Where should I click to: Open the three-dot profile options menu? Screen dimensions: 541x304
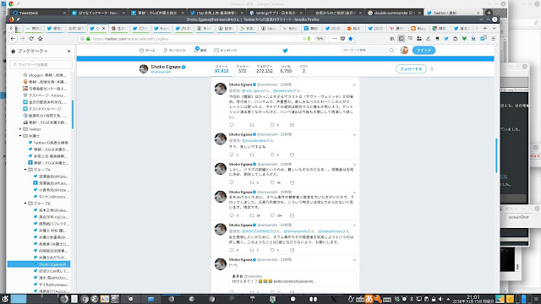432,69
